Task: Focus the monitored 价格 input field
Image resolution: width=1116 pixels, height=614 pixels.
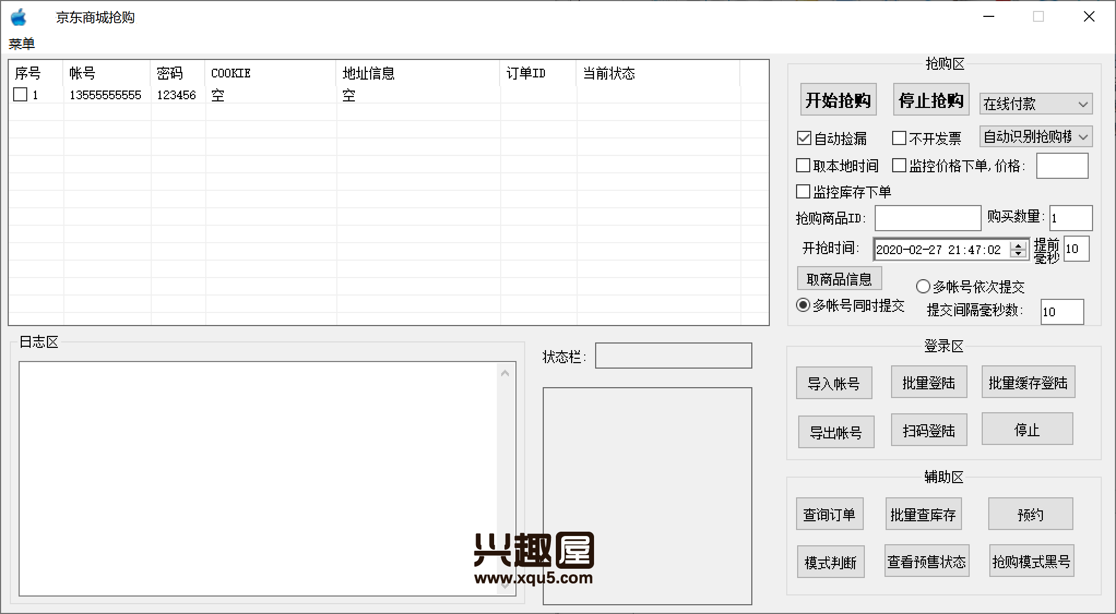Action: [x=1062, y=166]
